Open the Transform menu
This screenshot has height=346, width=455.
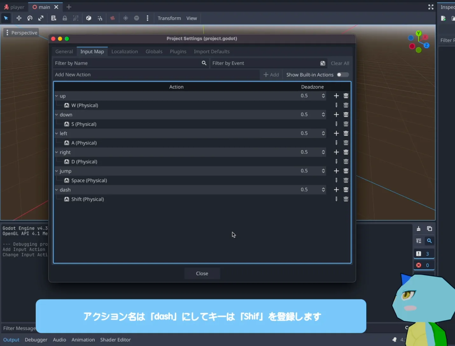(x=169, y=18)
